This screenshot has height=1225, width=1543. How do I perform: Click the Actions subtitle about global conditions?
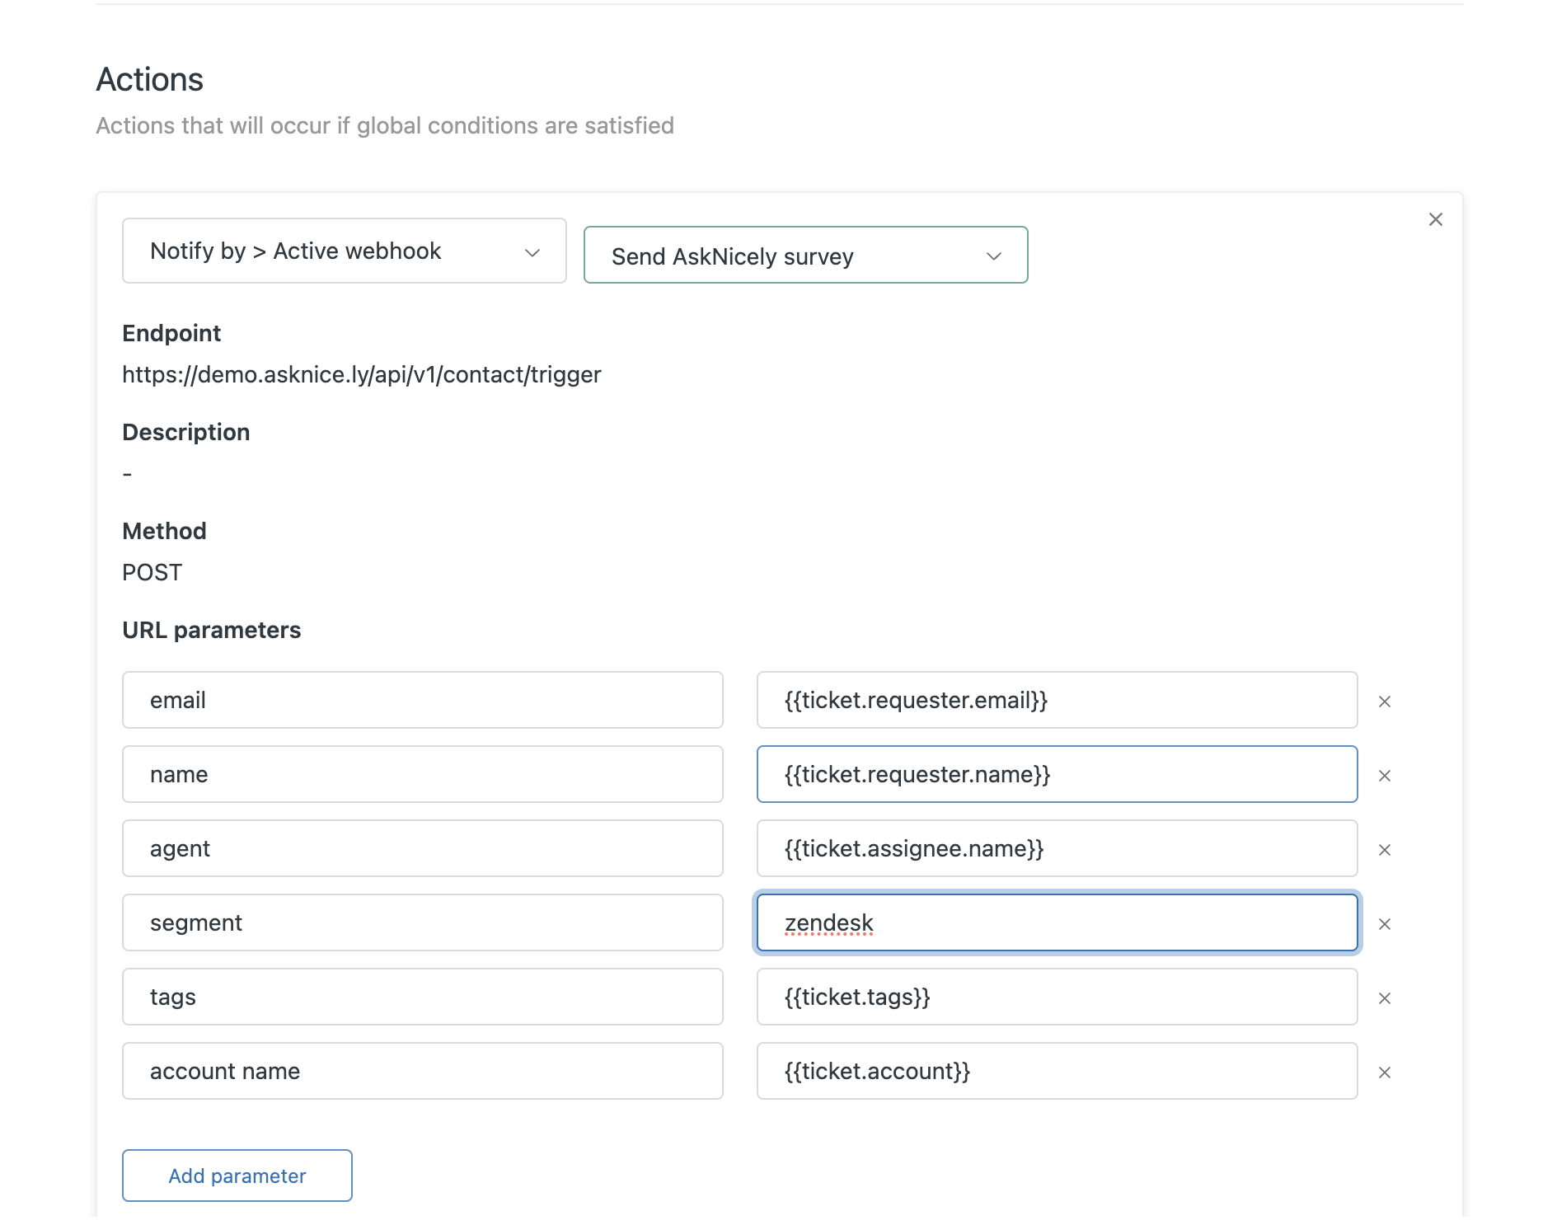[385, 125]
